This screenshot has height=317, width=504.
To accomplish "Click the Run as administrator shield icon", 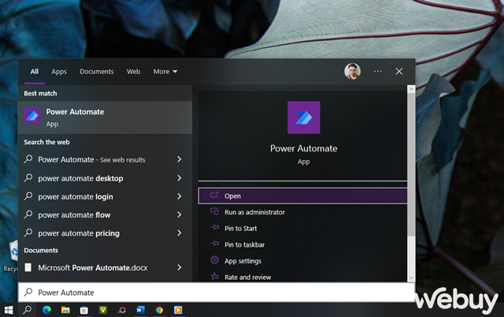I will 214,211.
